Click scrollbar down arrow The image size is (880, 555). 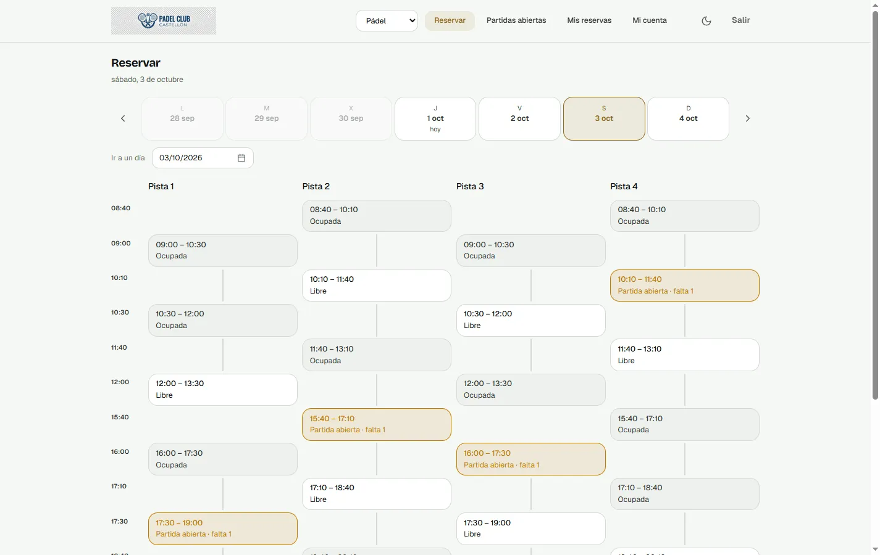pos(875,549)
